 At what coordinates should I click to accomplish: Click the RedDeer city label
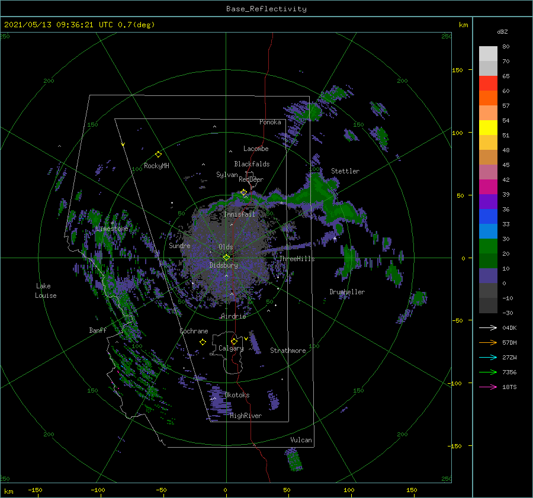[x=251, y=179]
